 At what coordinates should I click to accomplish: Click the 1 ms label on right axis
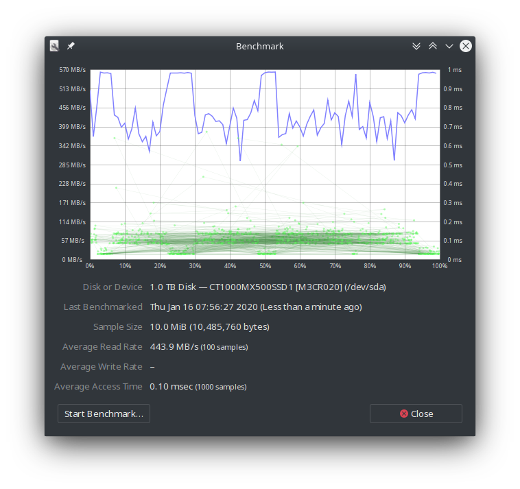(454, 70)
